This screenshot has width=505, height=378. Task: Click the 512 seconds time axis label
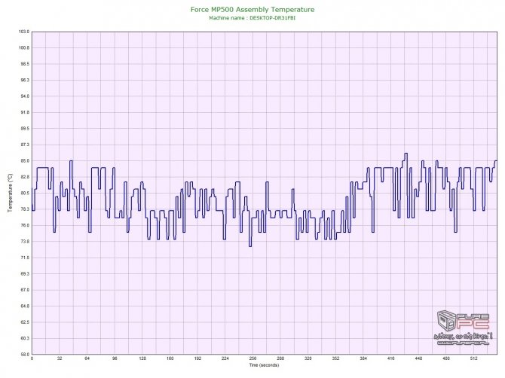(x=474, y=358)
